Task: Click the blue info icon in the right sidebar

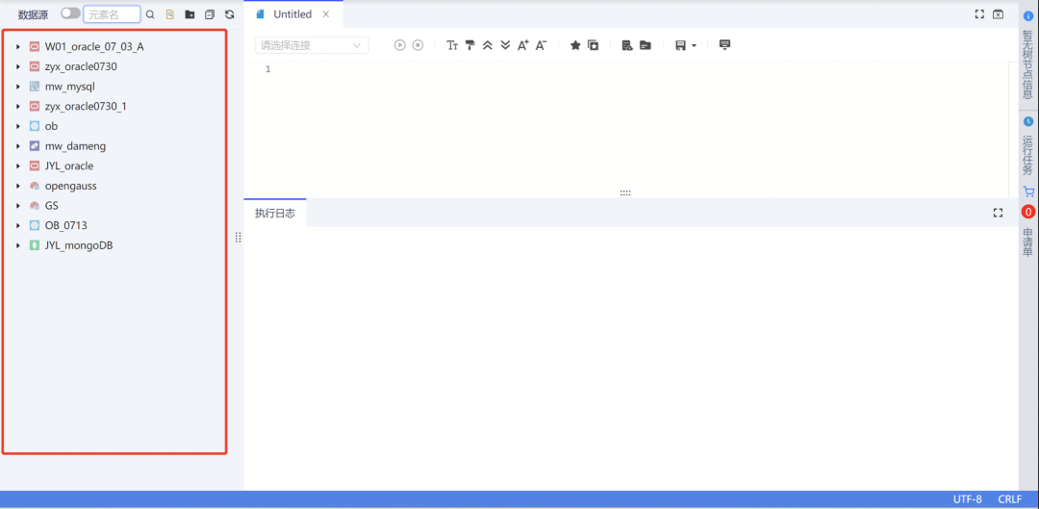Action: 1028,16
